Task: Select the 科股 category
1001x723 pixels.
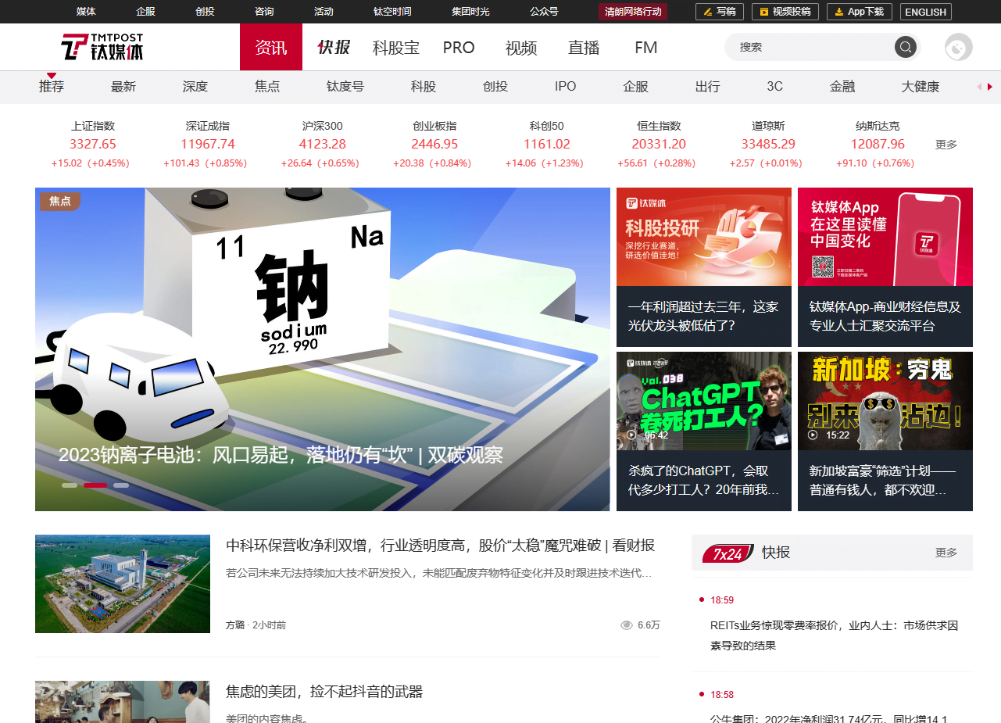Action: [424, 87]
